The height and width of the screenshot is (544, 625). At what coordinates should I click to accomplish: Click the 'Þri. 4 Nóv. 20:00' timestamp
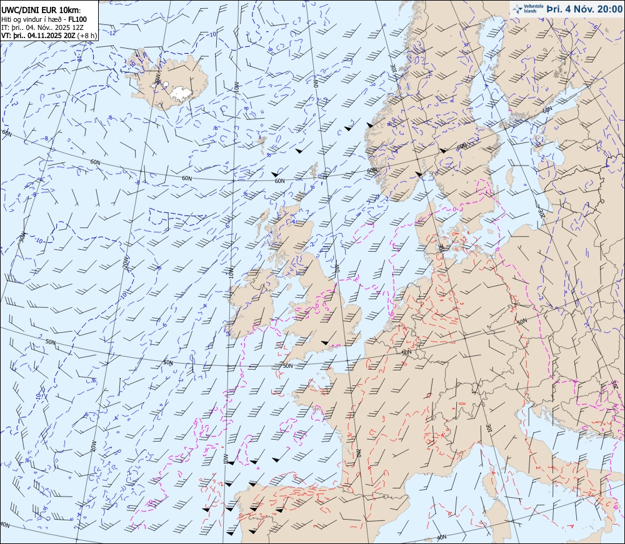pos(584,9)
